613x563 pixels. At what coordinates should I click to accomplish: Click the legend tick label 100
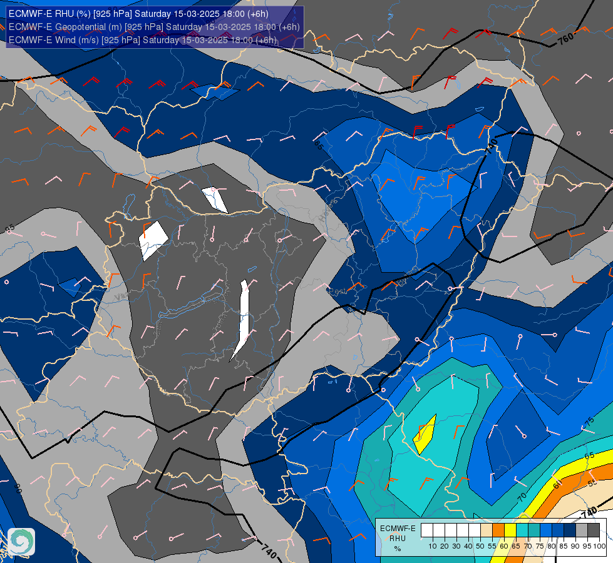tap(600, 546)
